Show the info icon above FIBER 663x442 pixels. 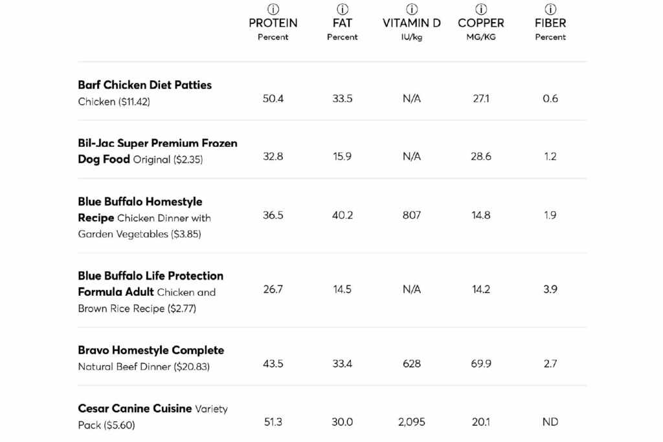pyautogui.click(x=550, y=9)
